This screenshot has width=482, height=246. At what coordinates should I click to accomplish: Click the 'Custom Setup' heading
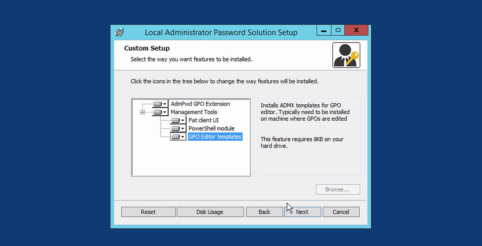[x=147, y=48]
